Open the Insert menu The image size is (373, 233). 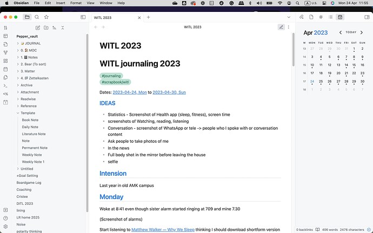pyautogui.click(x=61, y=3)
